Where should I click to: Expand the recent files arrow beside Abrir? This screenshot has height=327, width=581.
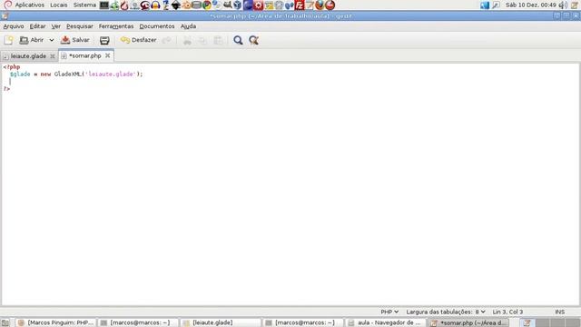pos(52,40)
